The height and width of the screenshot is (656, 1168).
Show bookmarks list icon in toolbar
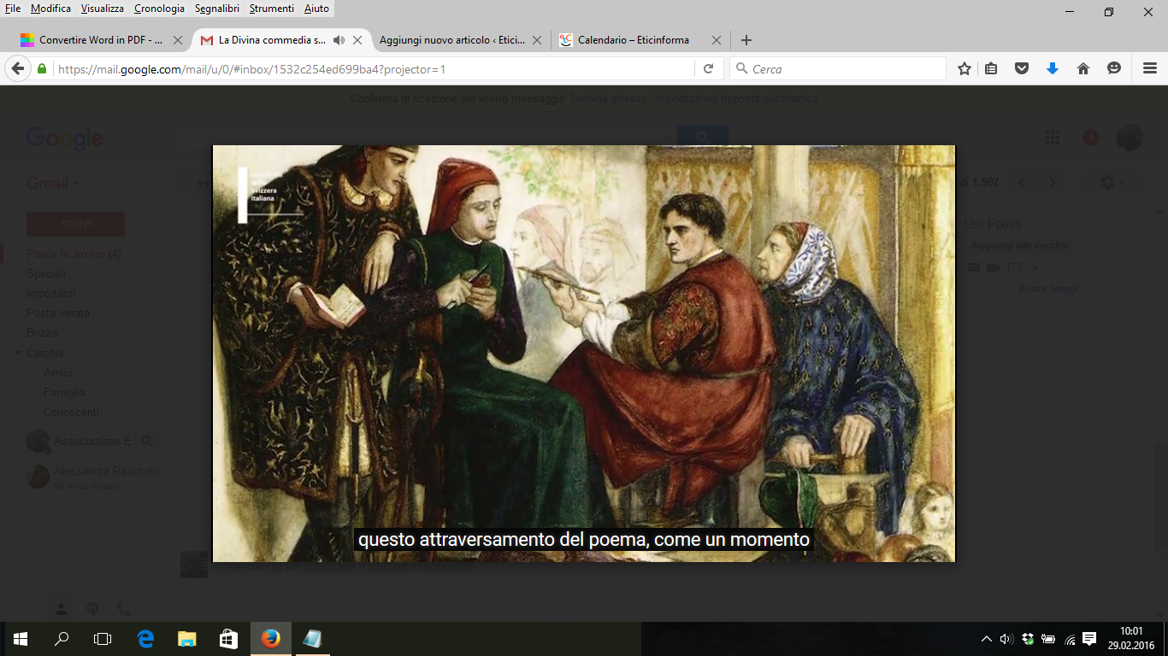pos(991,69)
